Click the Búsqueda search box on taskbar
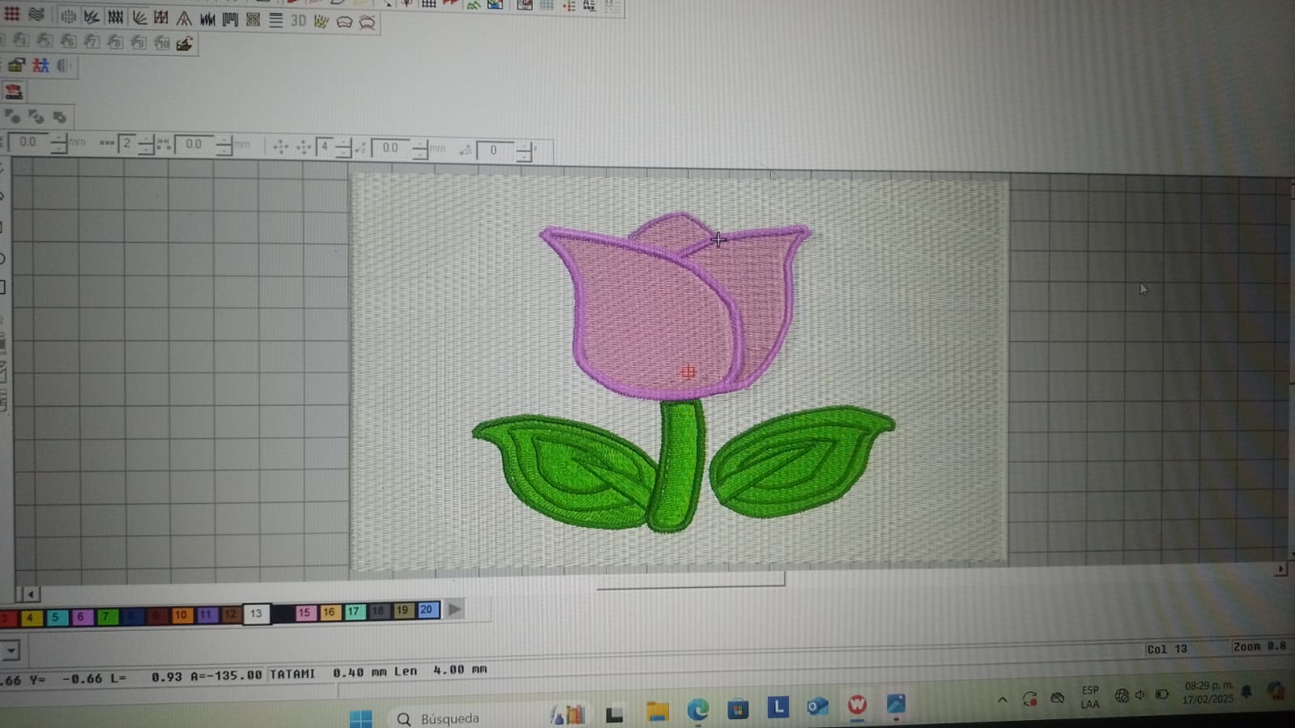This screenshot has width=1295, height=728. click(x=449, y=718)
